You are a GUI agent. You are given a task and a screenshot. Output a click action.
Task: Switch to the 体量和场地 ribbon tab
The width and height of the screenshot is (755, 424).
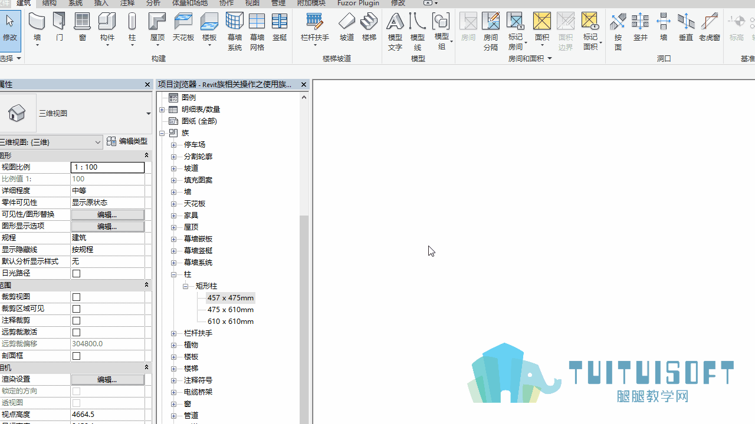tap(190, 3)
